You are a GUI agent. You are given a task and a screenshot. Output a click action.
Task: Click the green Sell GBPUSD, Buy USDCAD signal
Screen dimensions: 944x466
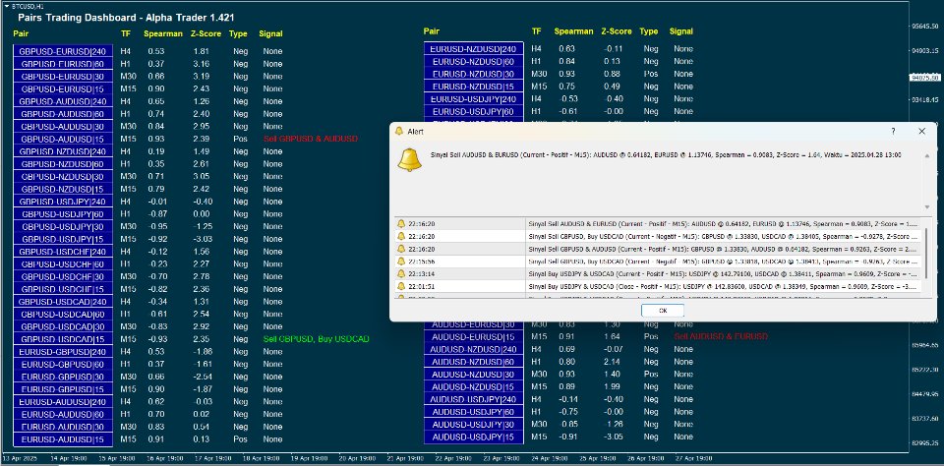click(x=316, y=339)
